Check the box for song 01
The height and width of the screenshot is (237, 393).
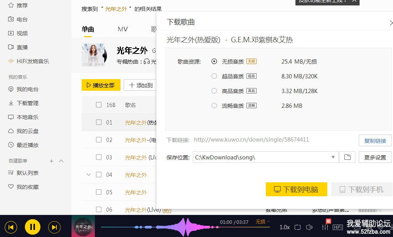99,122
